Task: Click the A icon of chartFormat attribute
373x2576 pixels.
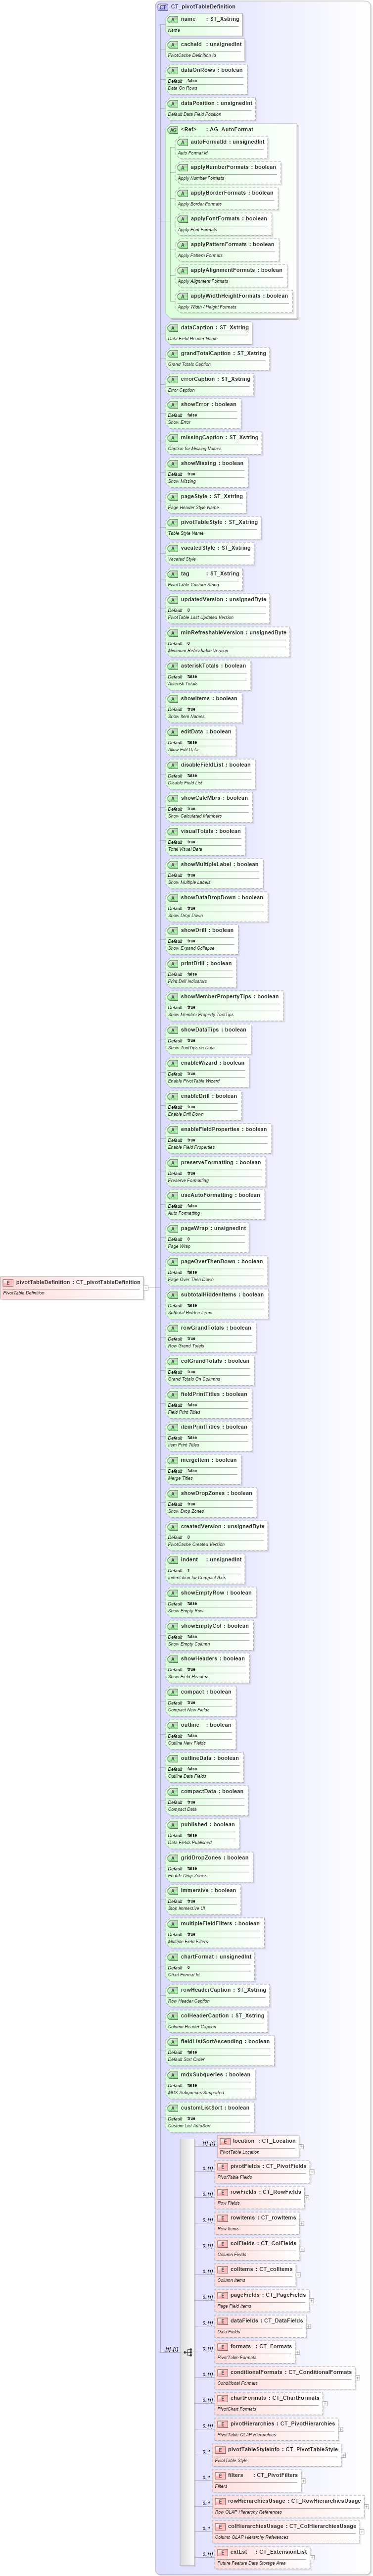Action: [173, 1957]
